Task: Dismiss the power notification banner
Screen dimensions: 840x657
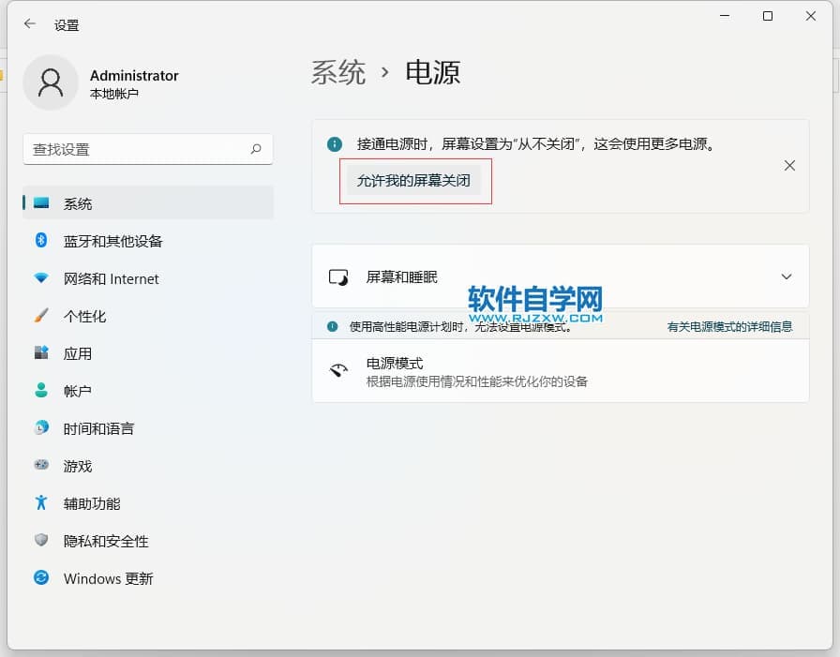Action: pyautogui.click(x=789, y=165)
